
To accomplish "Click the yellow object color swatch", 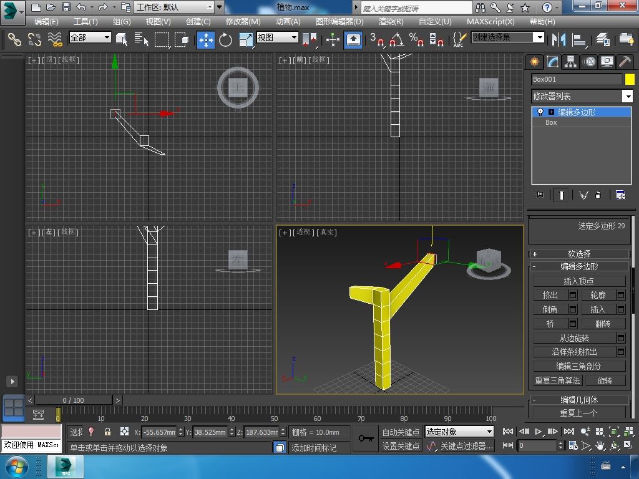I will tap(630, 79).
